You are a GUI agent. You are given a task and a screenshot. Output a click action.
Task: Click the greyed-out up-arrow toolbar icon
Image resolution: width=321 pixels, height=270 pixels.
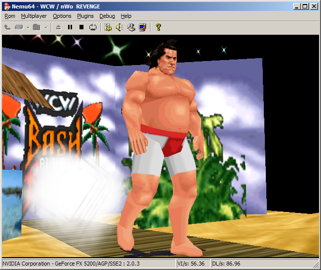pyautogui.click(x=7, y=27)
